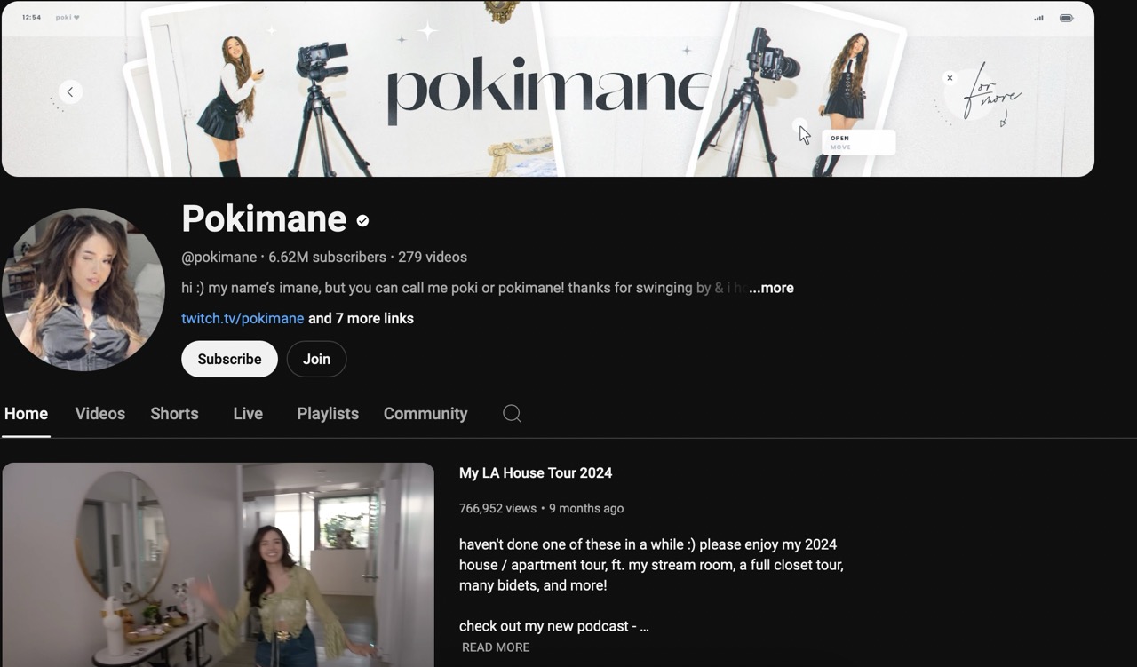
Task: Open the Playlists tab
Action: [328, 413]
